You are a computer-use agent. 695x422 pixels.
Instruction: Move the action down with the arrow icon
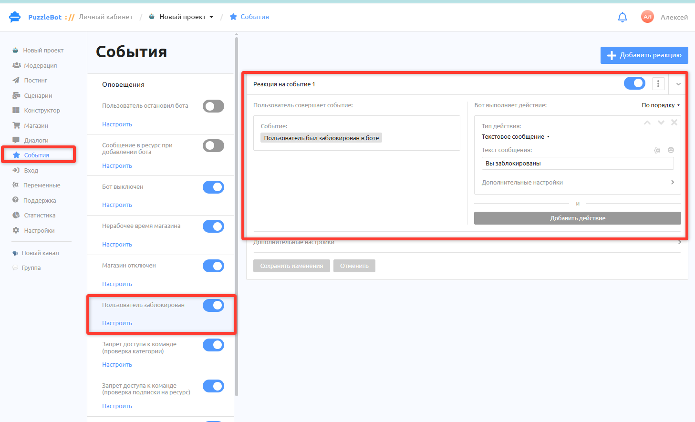click(661, 123)
